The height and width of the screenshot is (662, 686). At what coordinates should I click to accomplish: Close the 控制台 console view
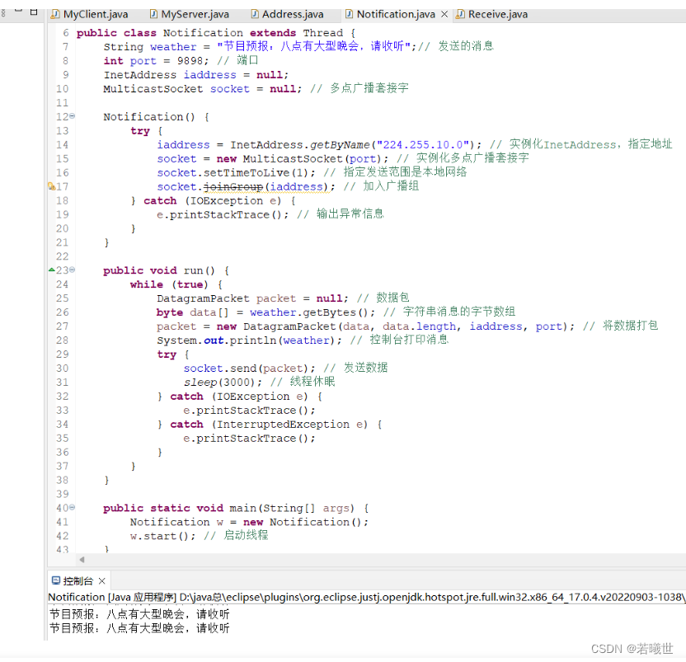pos(102,580)
